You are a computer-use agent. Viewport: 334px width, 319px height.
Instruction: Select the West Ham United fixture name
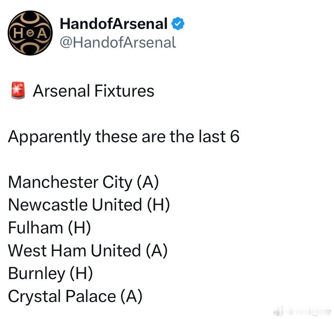pyautogui.click(x=74, y=250)
